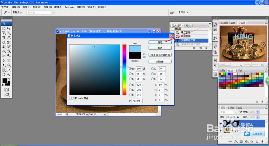Open the 滤镜 menu
The height and width of the screenshot is (146, 269).
[58, 7]
